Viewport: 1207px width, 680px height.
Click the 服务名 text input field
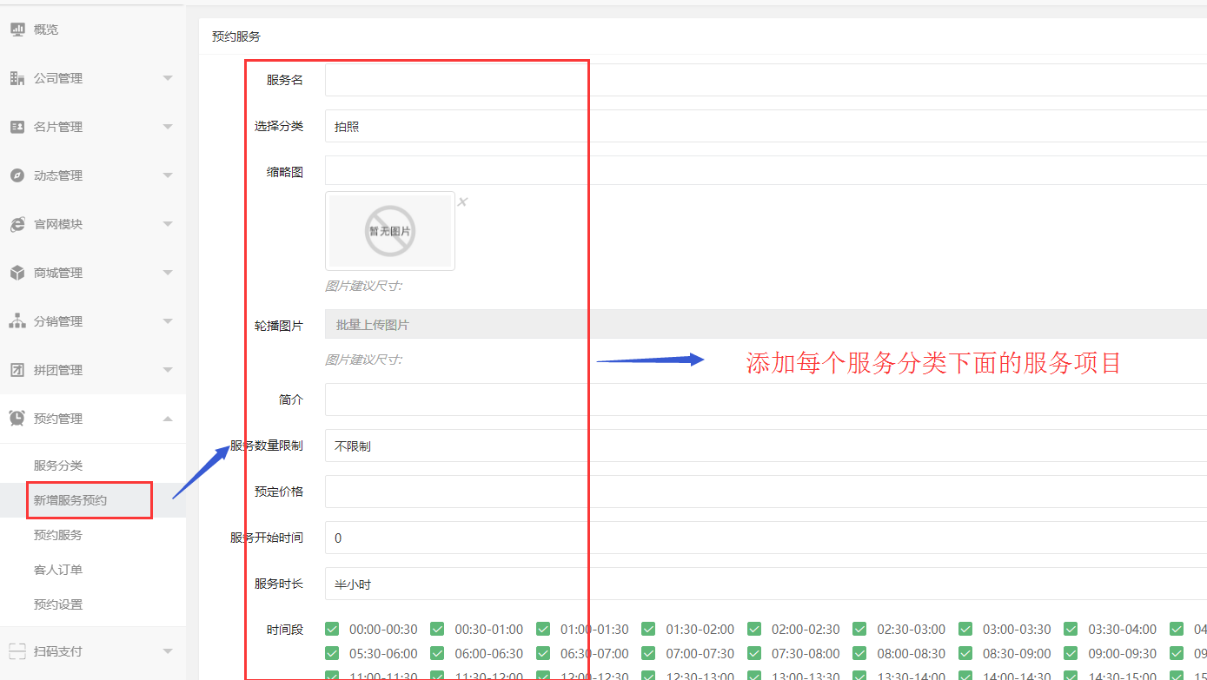(765, 80)
